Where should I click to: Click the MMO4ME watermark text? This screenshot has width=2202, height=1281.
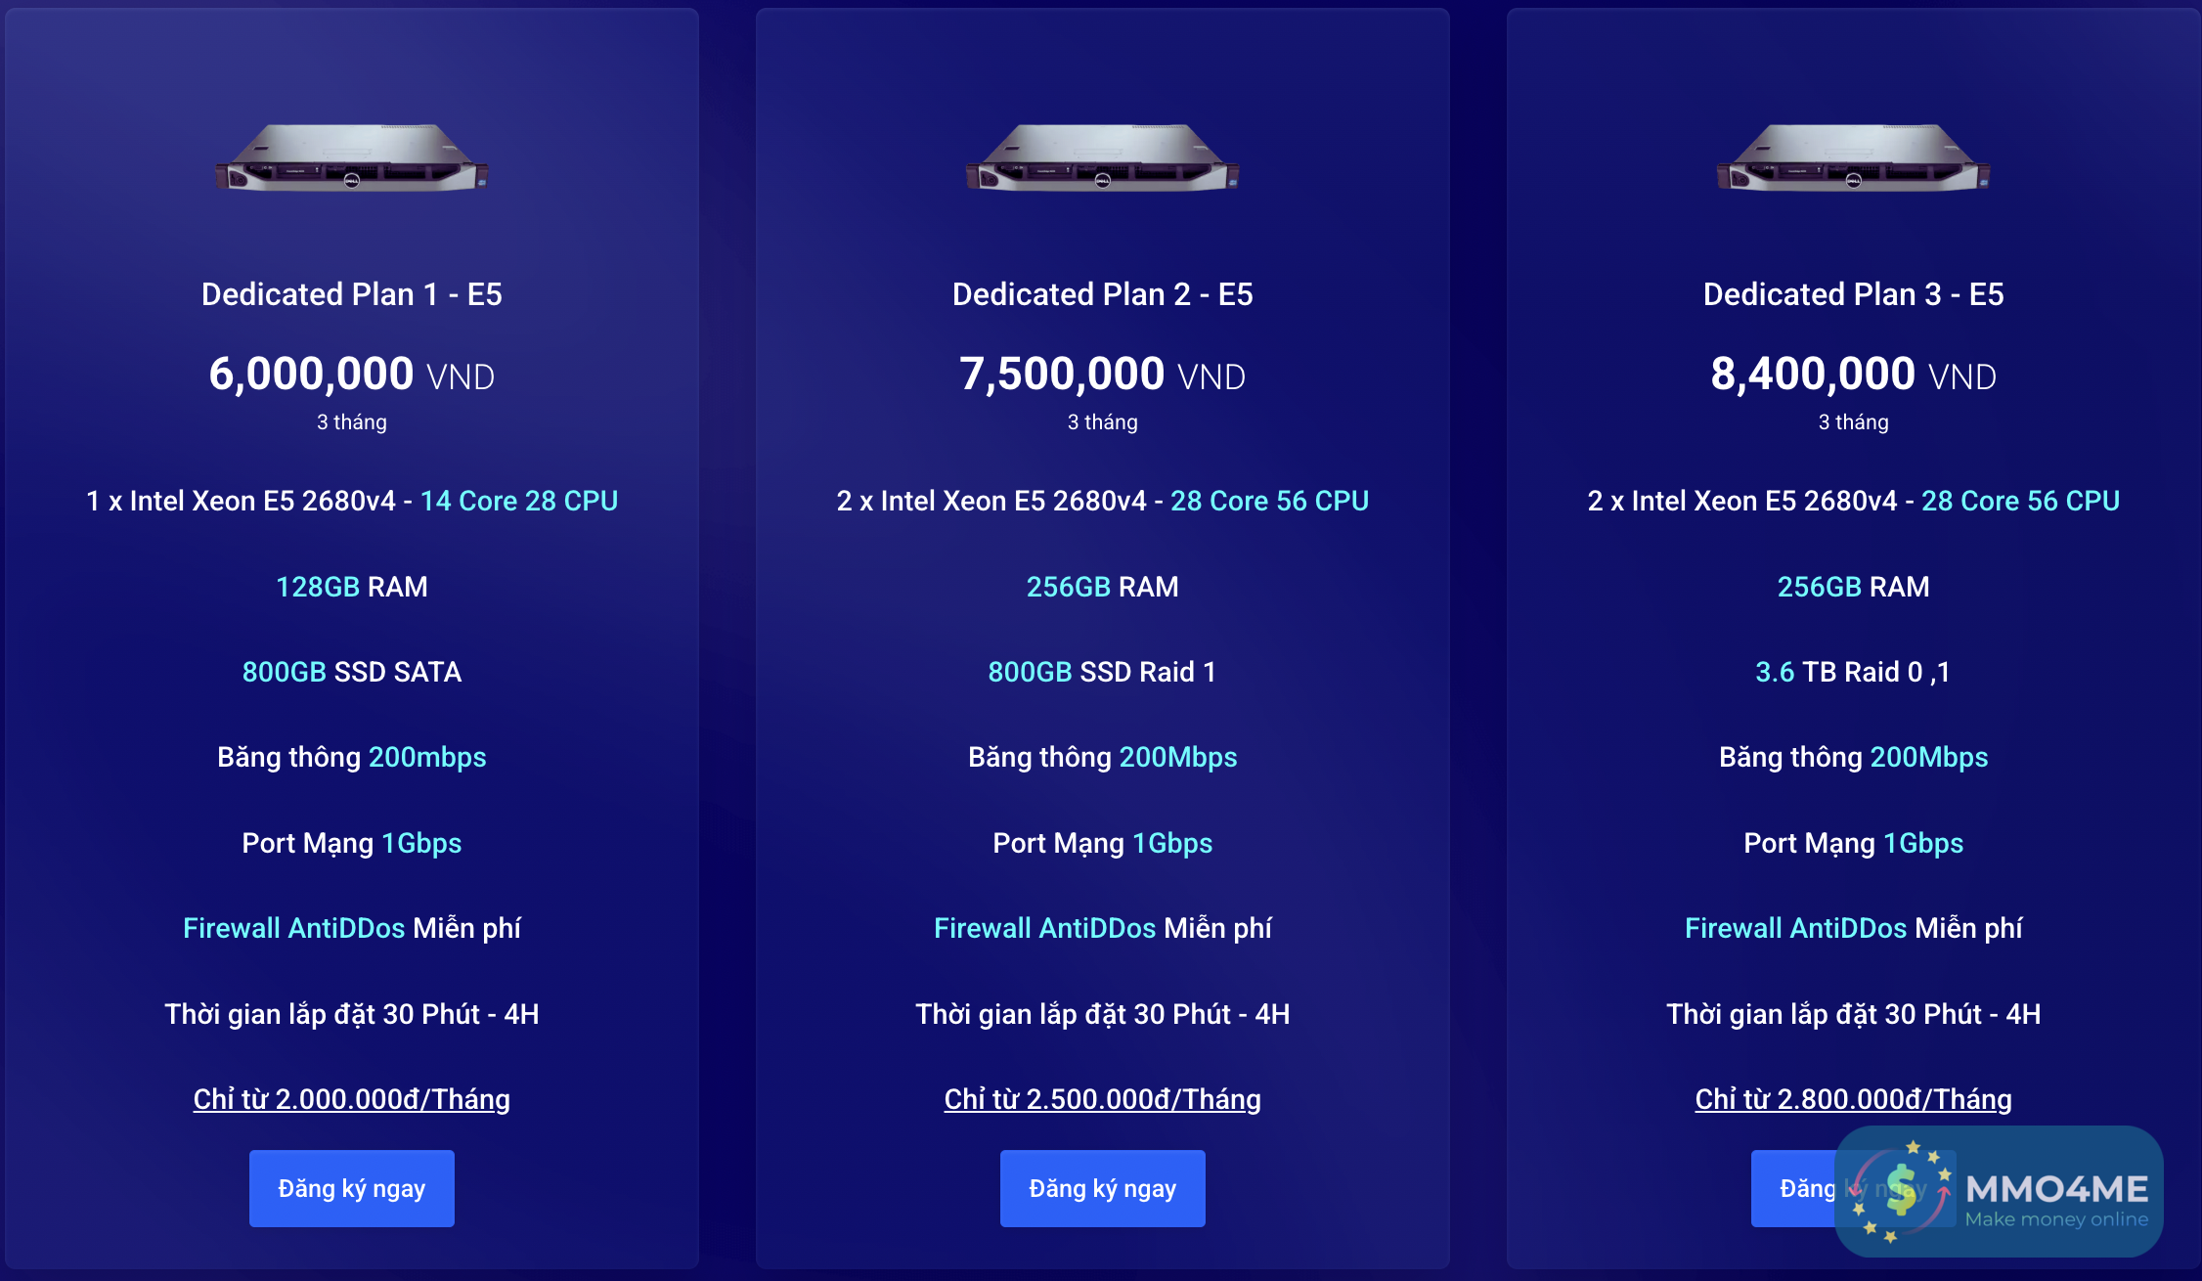2056,1189
